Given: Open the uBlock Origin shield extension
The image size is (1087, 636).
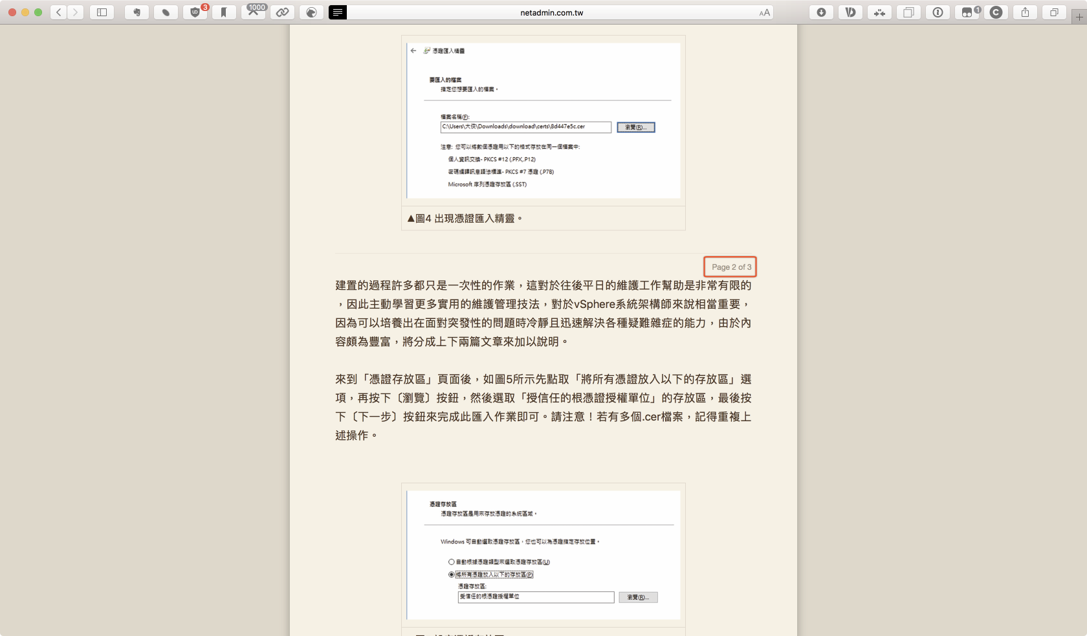Looking at the screenshot, I should (195, 12).
